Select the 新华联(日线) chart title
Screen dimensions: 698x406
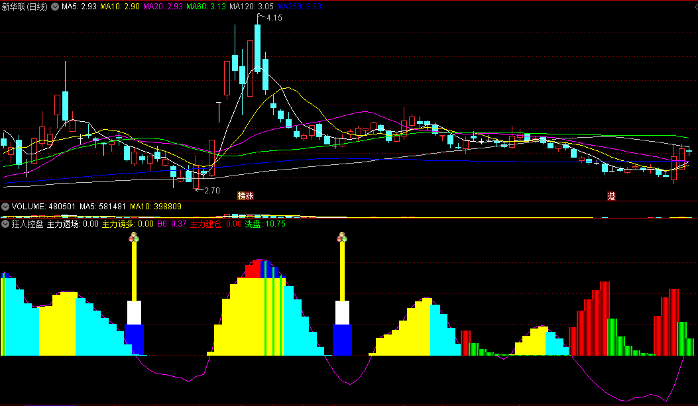[x=25, y=7]
